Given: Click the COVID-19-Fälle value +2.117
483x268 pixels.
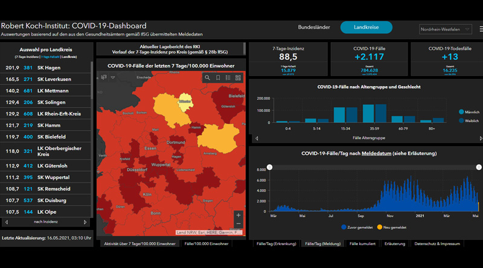Looking at the screenshot, I should pos(369,57).
